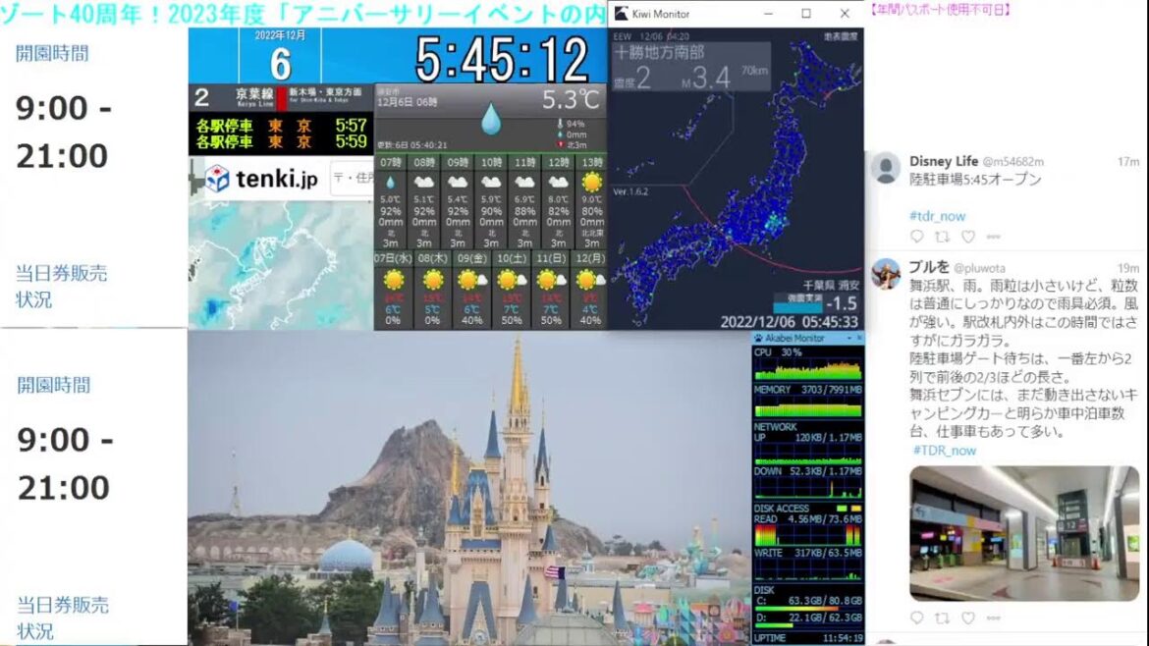Reply to the Disney Life tweet
The height and width of the screenshot is (646, 1149).
(x=918, y=236)
